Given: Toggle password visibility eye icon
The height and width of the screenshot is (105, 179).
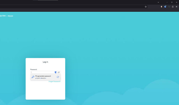Looking at the screenshot, I should point(59,72).
